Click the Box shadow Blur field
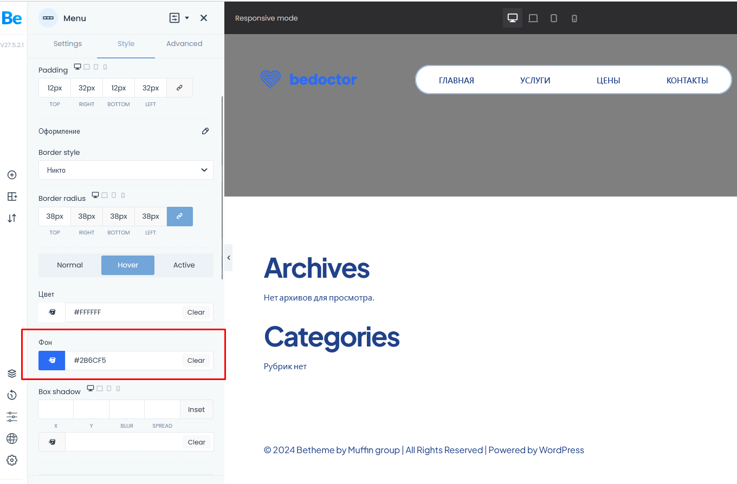This screenshot has height=484, width=737. [127, 409]
